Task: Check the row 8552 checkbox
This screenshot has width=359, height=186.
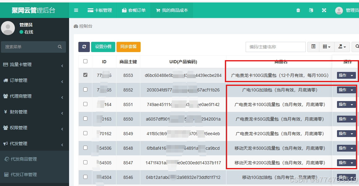Action: coord(85,90)
